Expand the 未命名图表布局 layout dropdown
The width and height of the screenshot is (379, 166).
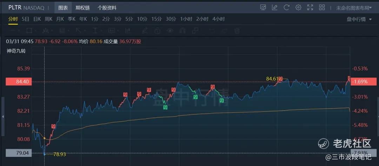point(354,8)
